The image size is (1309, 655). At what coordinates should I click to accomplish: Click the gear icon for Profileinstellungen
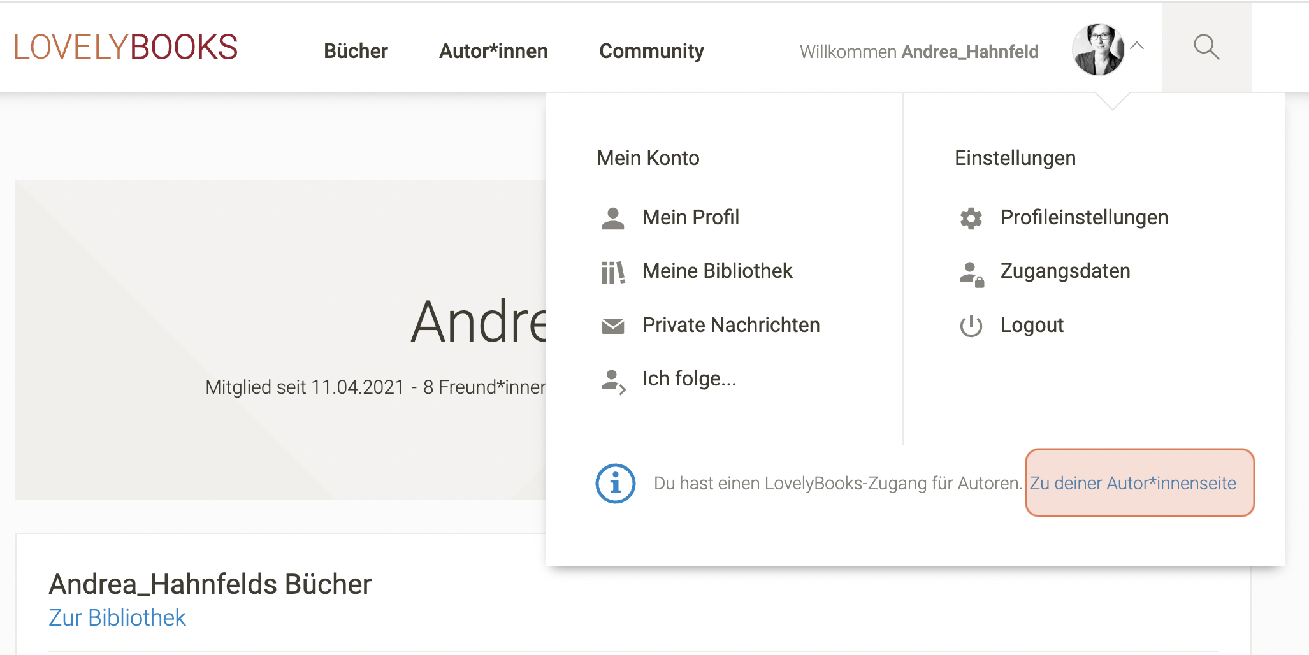[971, 219]
